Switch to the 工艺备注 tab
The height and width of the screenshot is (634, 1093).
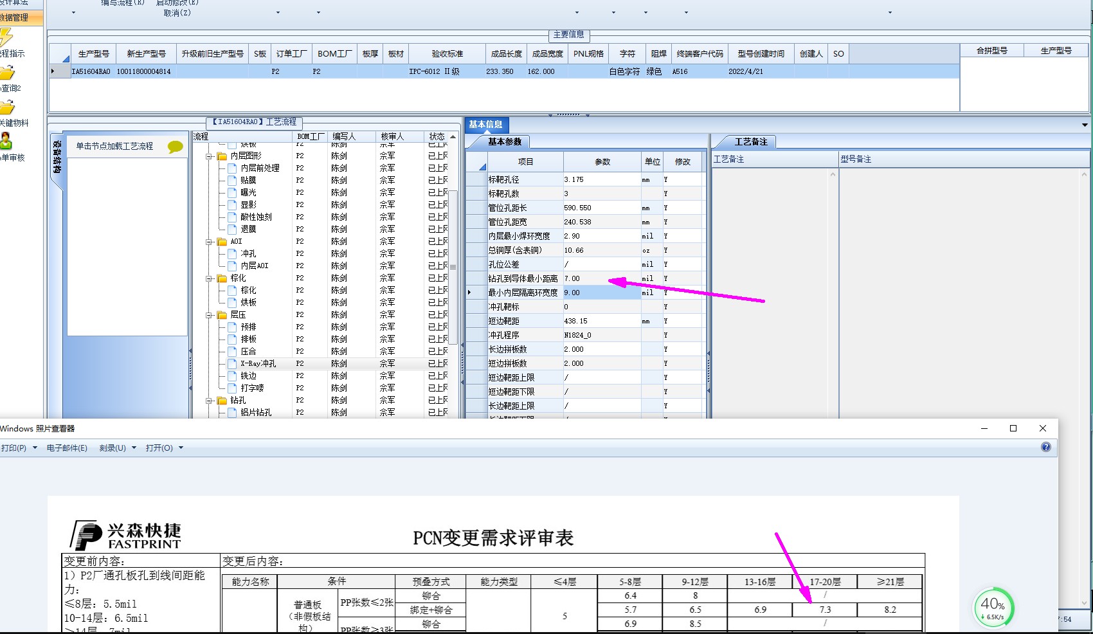coord(751,141)
